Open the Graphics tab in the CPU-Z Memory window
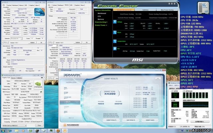 pyautogui.click(x=77, y=5)
